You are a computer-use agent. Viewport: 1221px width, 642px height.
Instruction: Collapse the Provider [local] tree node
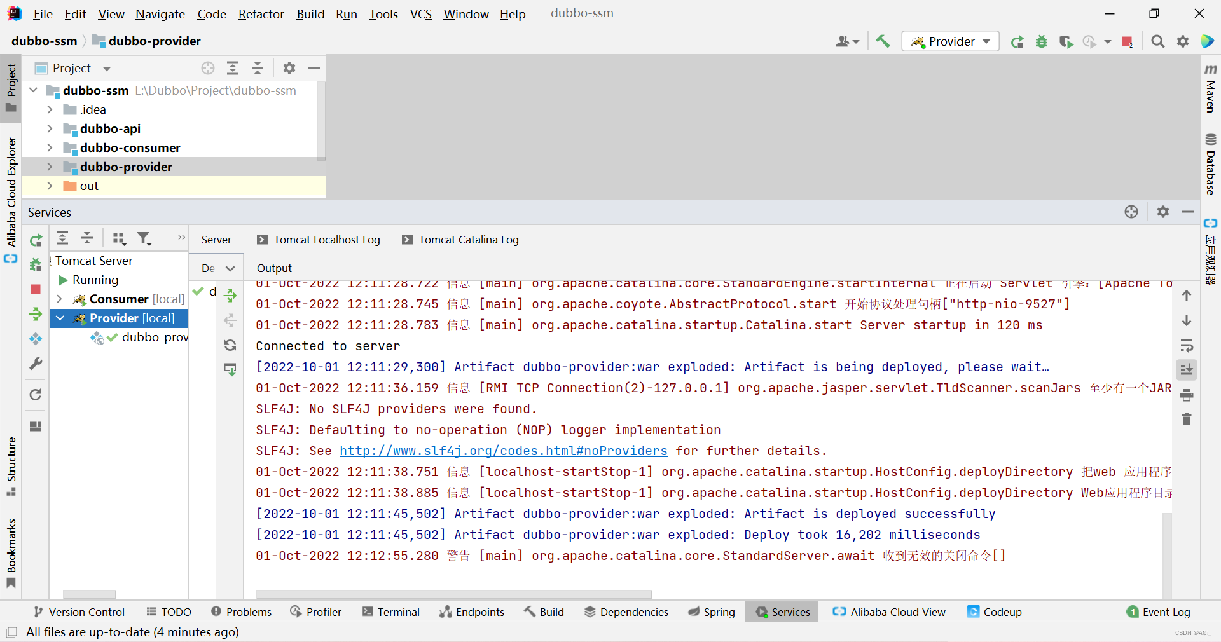pos(59,318)
